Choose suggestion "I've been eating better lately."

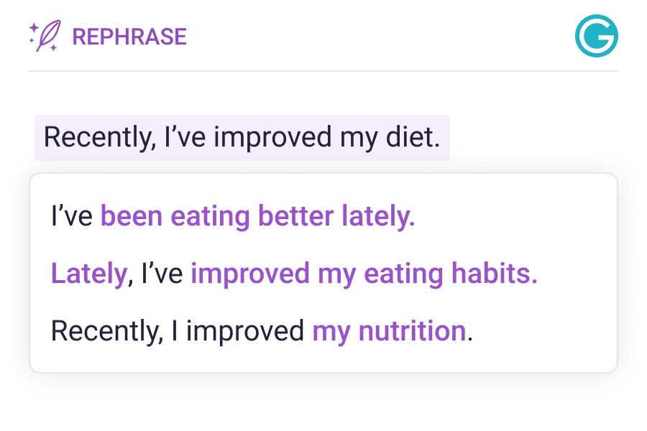pos(233,216)
